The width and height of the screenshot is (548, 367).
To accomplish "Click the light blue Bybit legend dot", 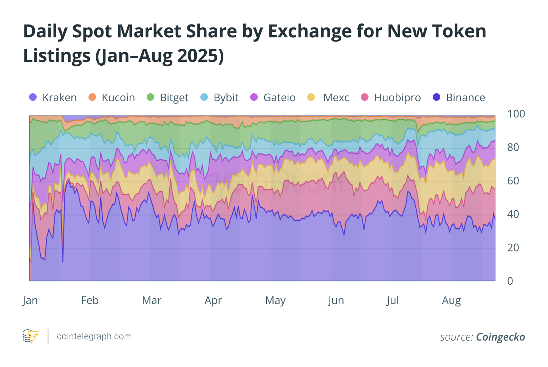I will tap(204, 97).
